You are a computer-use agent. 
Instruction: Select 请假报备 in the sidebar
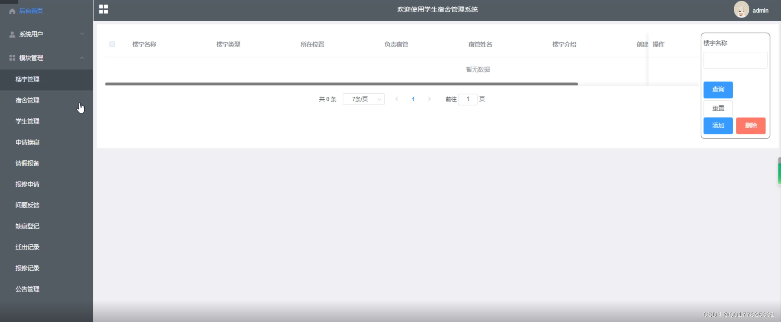coord(46,163)
